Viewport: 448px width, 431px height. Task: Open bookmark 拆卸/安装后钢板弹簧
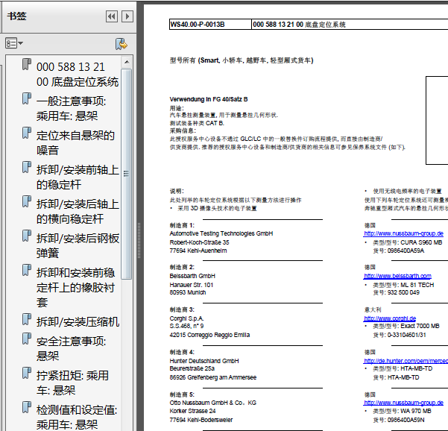(78, 245)
